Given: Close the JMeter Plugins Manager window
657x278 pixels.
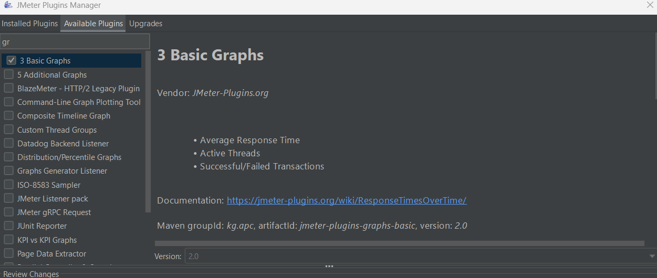Looking at the screenshot, I should (649, 5).
